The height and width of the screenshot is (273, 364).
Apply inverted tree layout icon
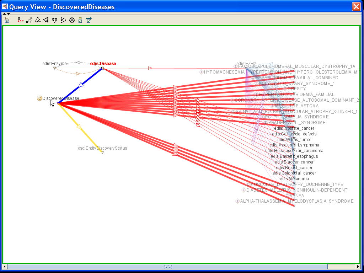click(x=55, y=20)
